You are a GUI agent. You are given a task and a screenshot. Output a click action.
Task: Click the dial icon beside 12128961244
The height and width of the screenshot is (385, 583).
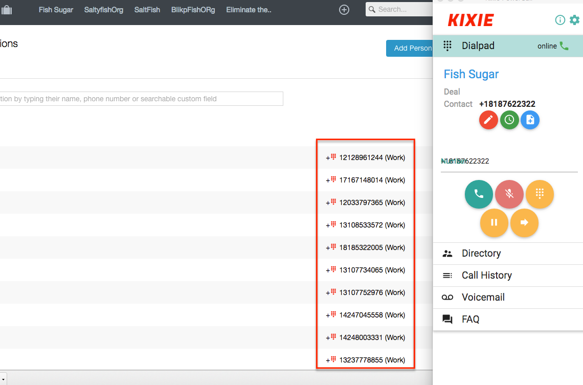[333, 157]
